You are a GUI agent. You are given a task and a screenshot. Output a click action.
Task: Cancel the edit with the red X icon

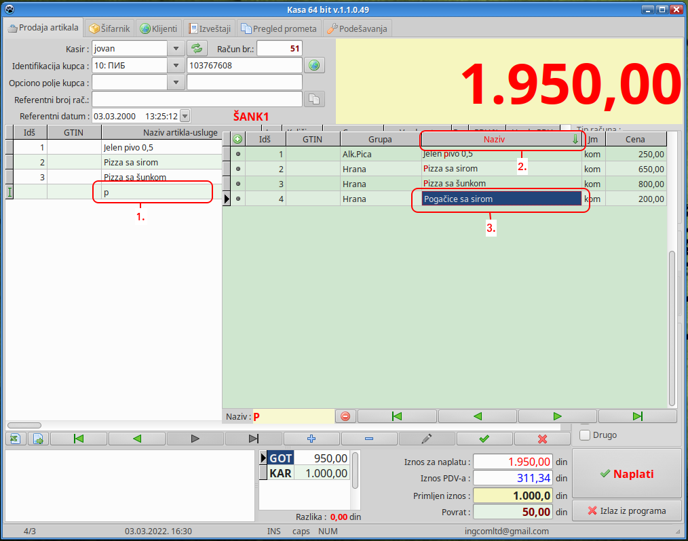click(x=541, y=439)
